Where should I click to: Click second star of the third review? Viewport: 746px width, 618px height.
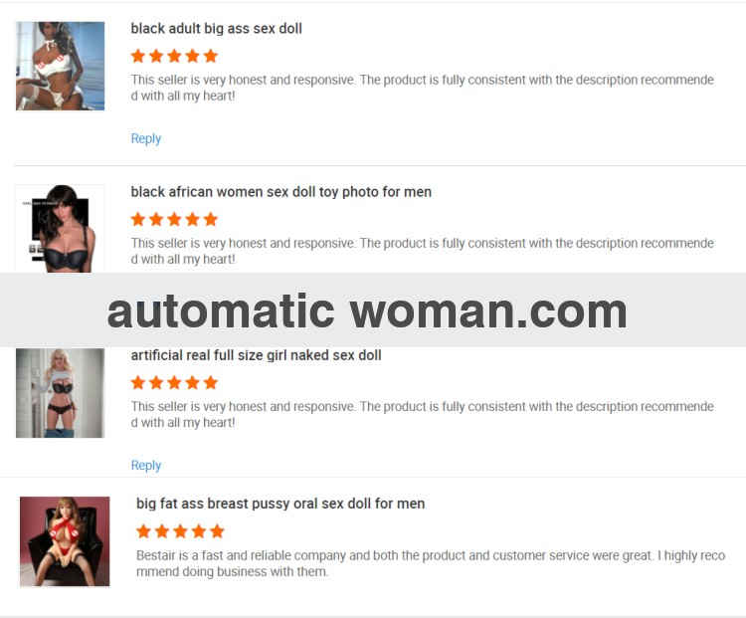(x=156, y=382)
